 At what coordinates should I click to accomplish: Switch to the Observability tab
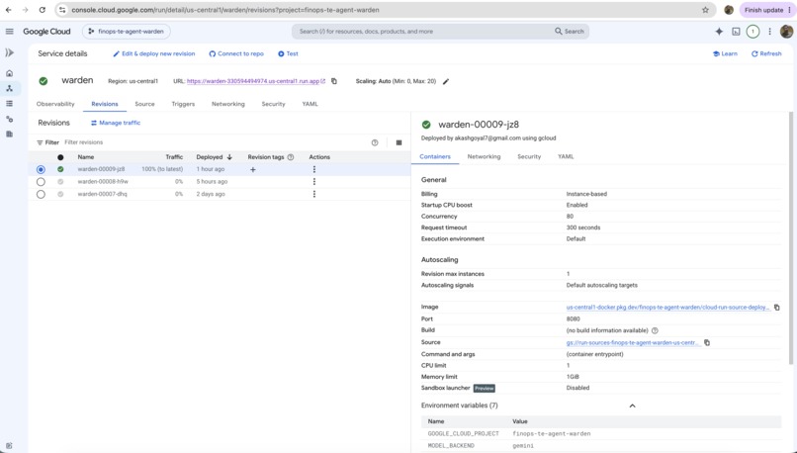(55, 104)
